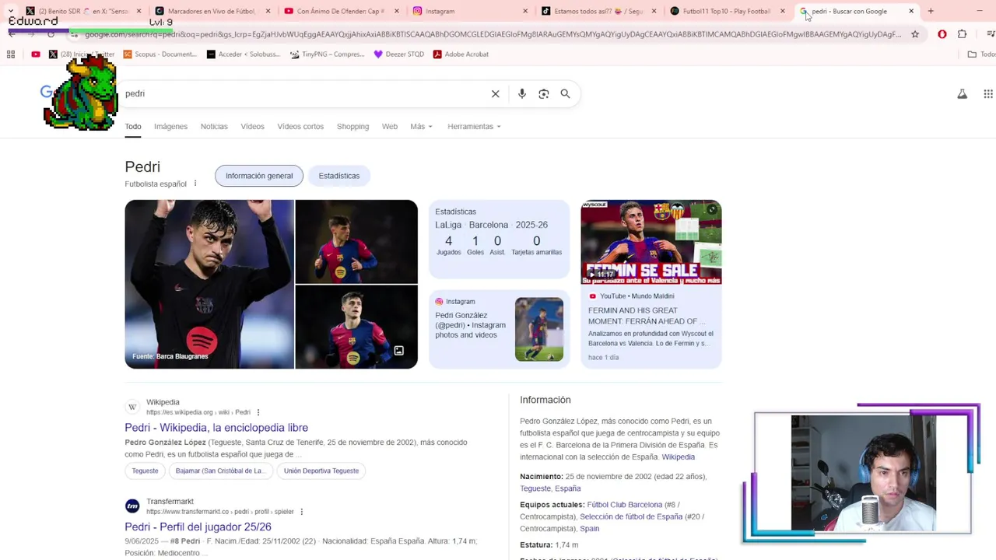The width and height of the screenshot is (996, 560).
Task: Open Google apps grid icon
Action: click(x=988, y=93)
